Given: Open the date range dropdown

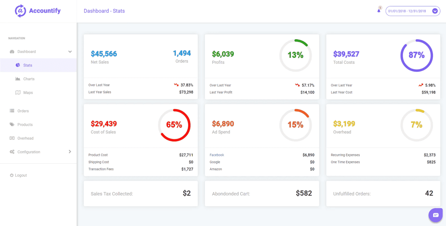Looking at the screenshot, I should coord(435,11).
